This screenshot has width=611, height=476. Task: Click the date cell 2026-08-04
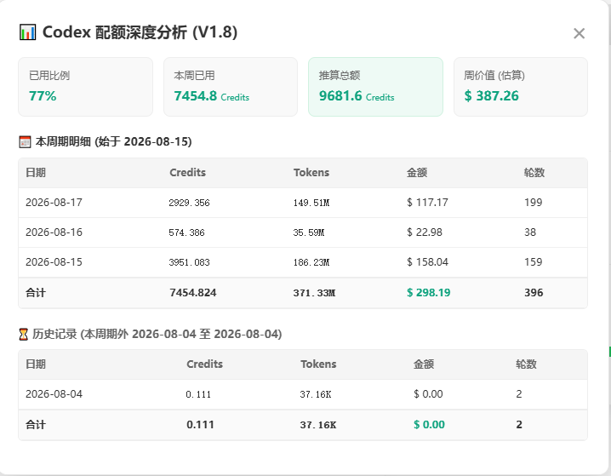[x=54, y=394]
